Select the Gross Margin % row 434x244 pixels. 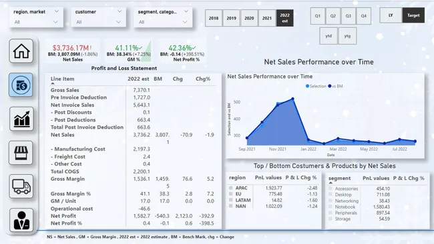133,194
